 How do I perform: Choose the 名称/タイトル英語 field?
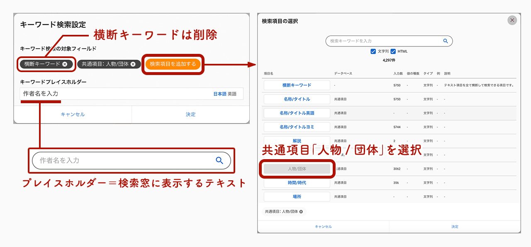pos(297,113)
